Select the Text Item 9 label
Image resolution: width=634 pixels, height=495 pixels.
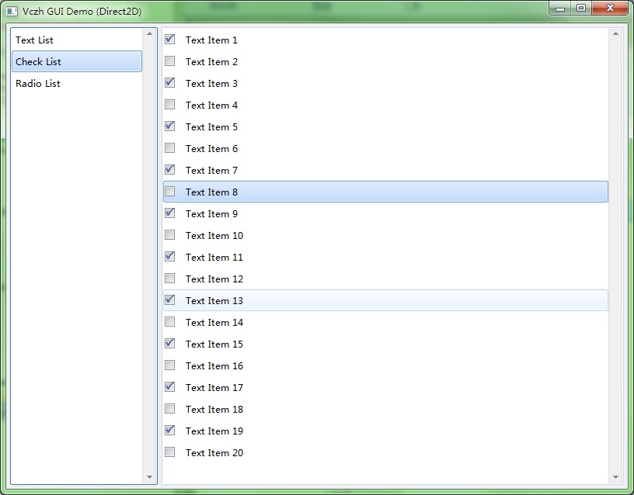pos(211,214)
